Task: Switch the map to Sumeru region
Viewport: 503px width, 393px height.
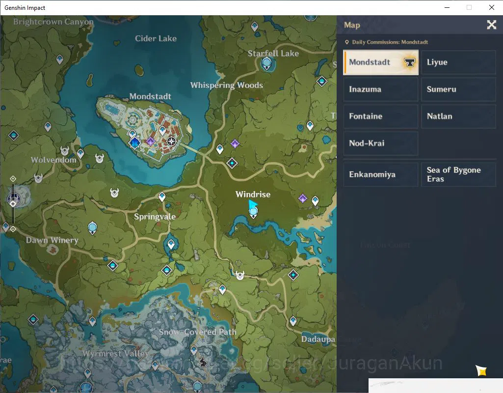Action: pyautogui.click(x=458, y=89)
